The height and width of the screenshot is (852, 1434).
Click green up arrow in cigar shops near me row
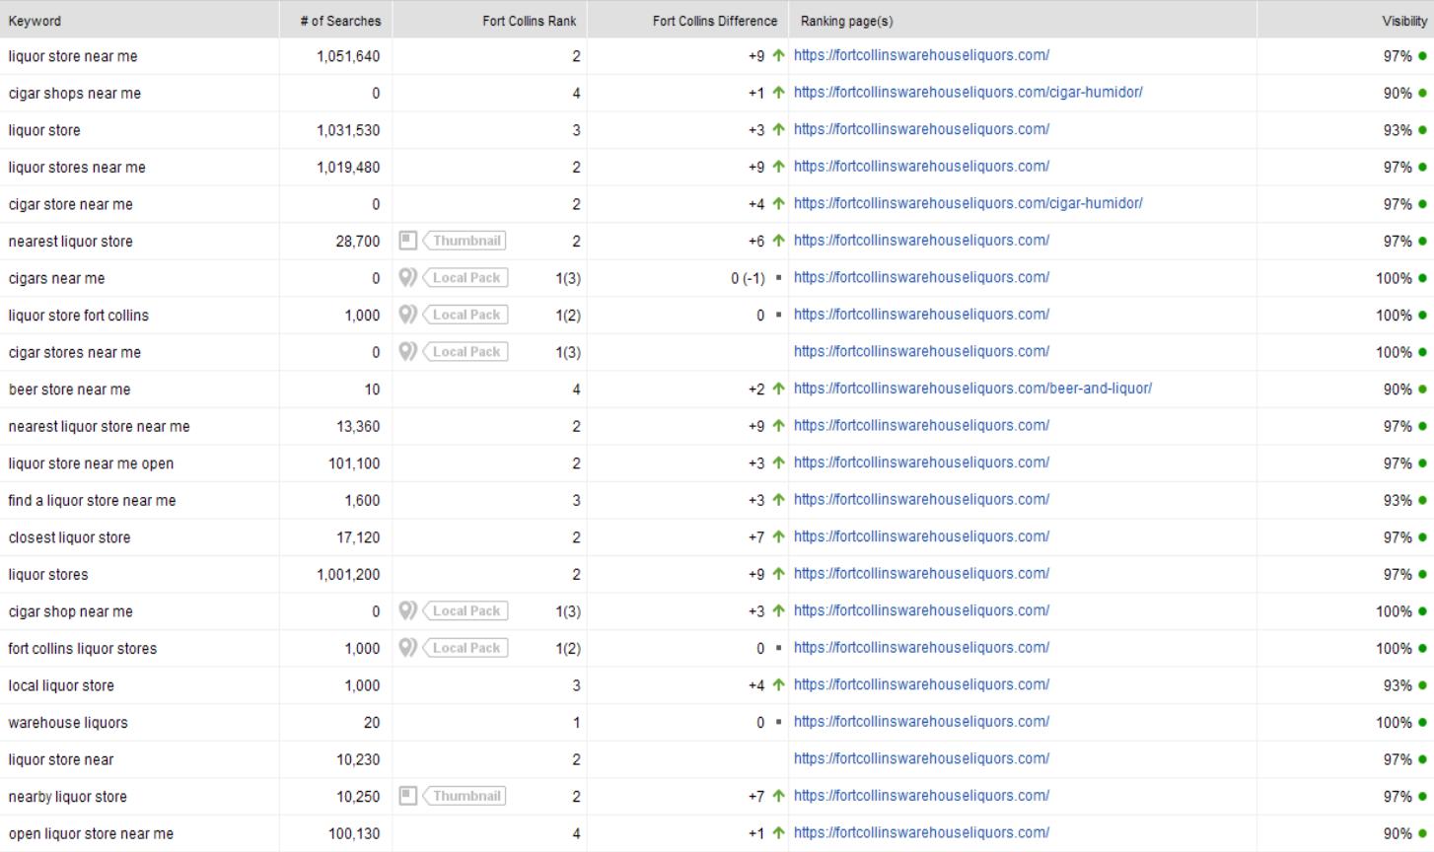(779, 93)
